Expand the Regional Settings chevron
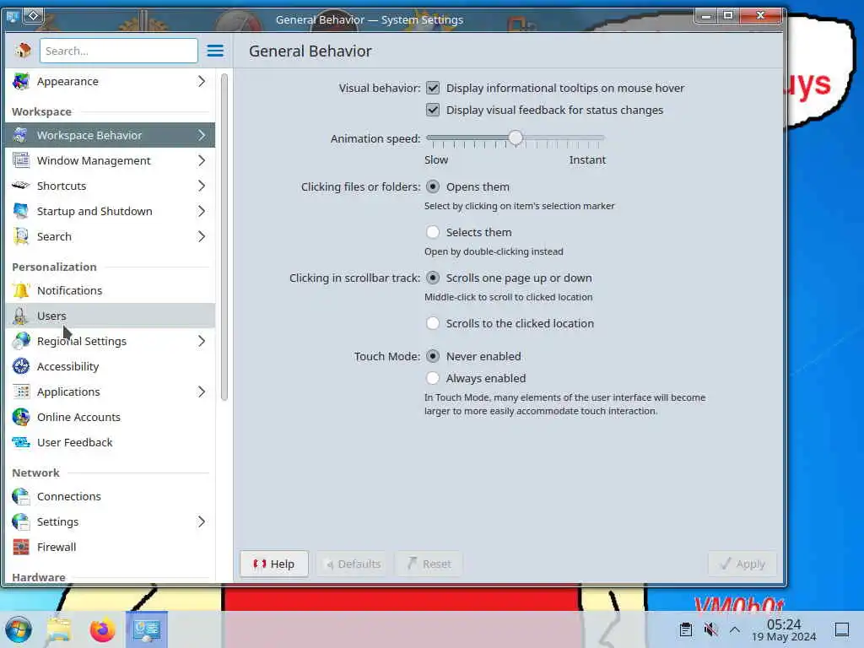 click(x=202, y=341)
